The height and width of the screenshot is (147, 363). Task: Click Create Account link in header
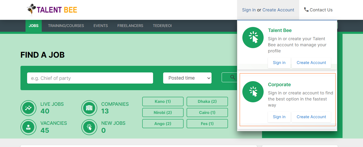pos(278,10)
